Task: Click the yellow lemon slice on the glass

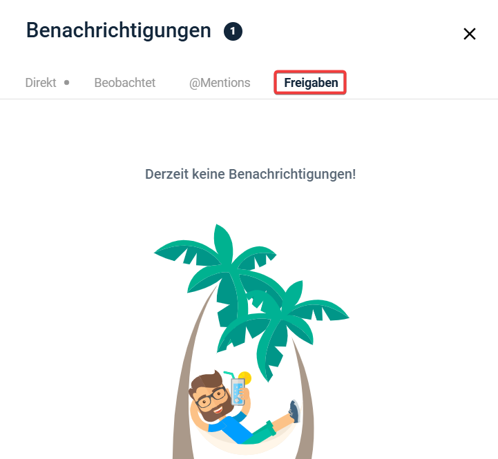Action: click(x=245, y=378)
